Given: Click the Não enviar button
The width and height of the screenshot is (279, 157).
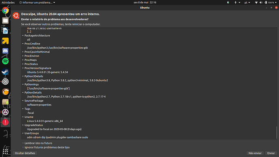Looking at the screenshot, I should click(255, 153).
